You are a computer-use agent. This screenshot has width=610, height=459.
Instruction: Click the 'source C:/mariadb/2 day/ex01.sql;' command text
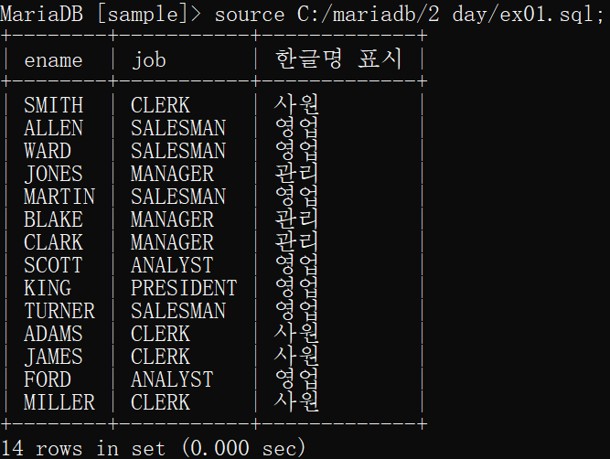click(x=409, y=15)
